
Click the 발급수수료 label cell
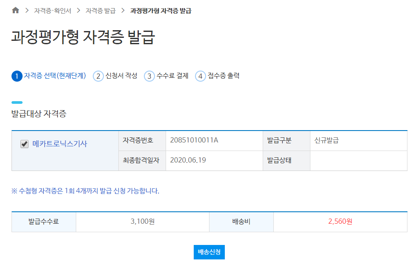tap(44, 222)
